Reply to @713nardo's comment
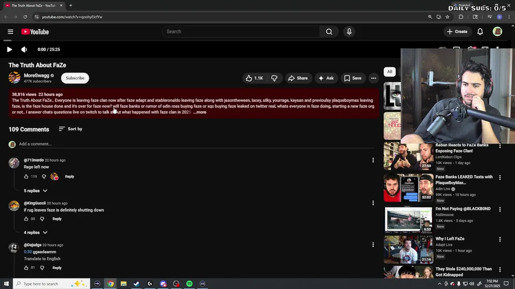This screenshot has height=289, width=515. tap(70, 177)
